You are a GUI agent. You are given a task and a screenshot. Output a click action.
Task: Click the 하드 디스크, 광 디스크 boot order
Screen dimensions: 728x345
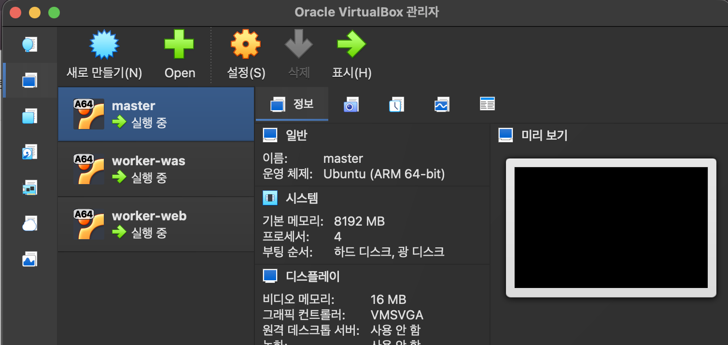coord(389,252)
